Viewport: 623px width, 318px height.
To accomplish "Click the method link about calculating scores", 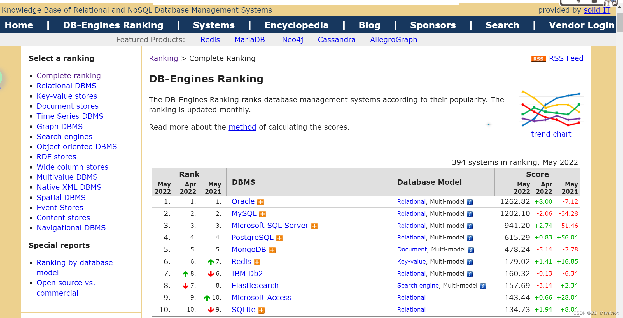I will [242, 127].
